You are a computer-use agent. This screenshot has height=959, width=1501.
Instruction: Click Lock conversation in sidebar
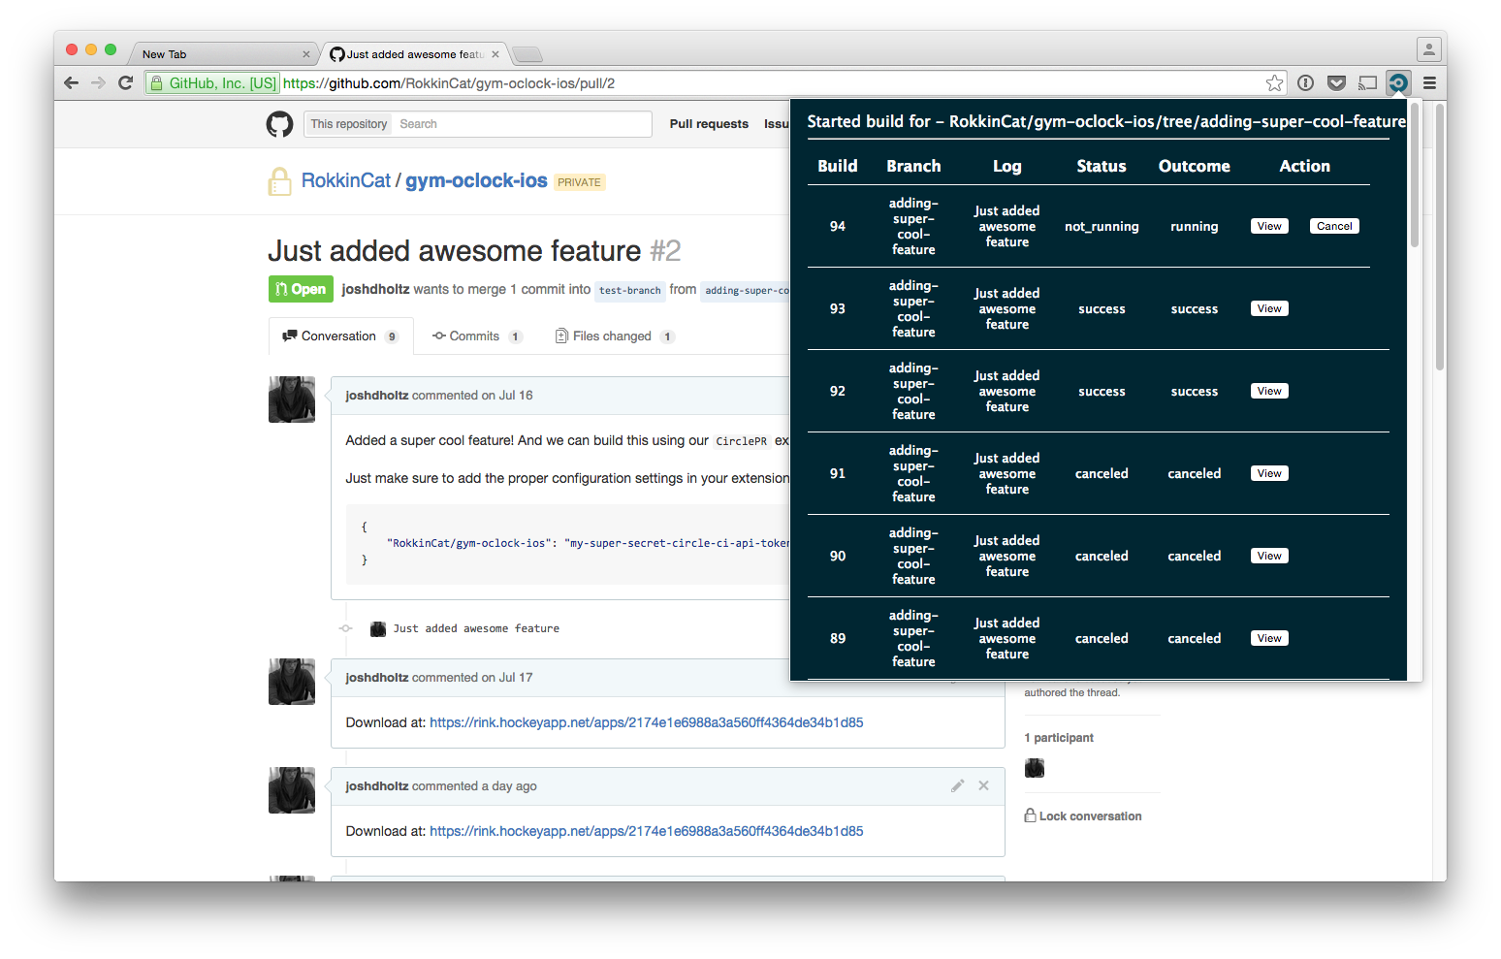pos(1083,816)
